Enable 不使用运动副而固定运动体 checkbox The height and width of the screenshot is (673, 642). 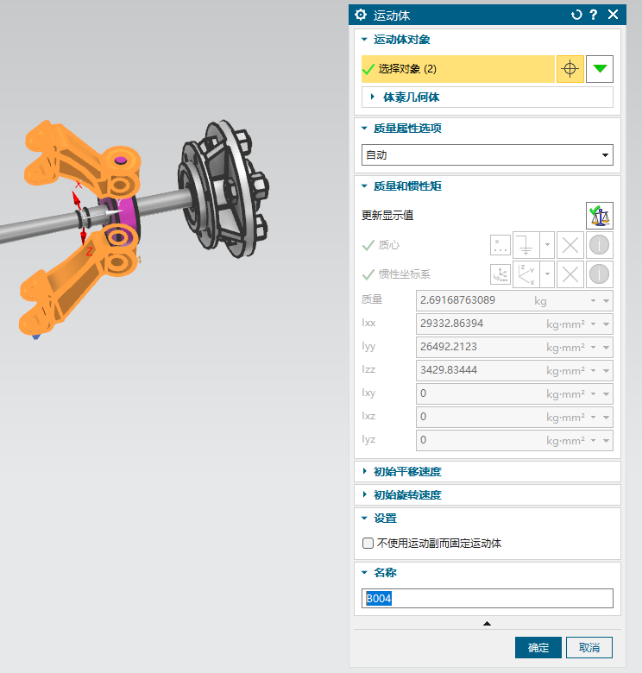[x=368, y=544]
